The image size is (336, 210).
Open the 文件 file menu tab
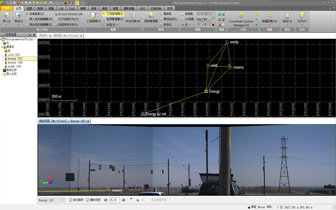pyautogui.click(x=7, y=8)
